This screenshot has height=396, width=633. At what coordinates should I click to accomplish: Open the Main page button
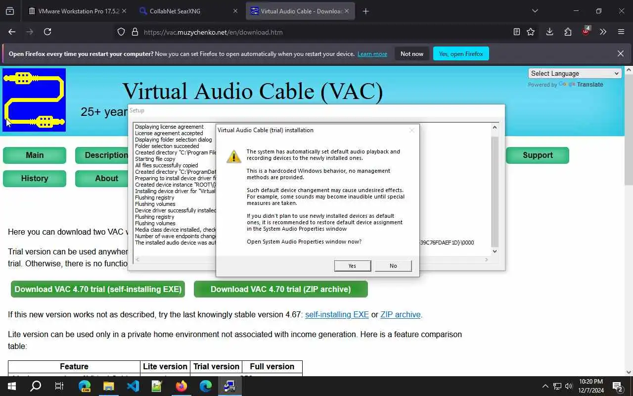point(35,155)
